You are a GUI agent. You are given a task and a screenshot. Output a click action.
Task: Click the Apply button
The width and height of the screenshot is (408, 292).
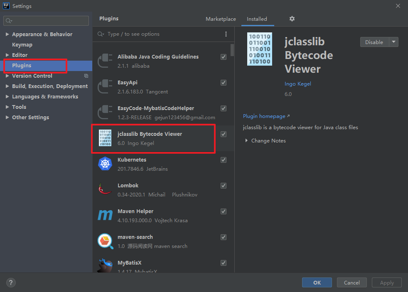[387, 282]
